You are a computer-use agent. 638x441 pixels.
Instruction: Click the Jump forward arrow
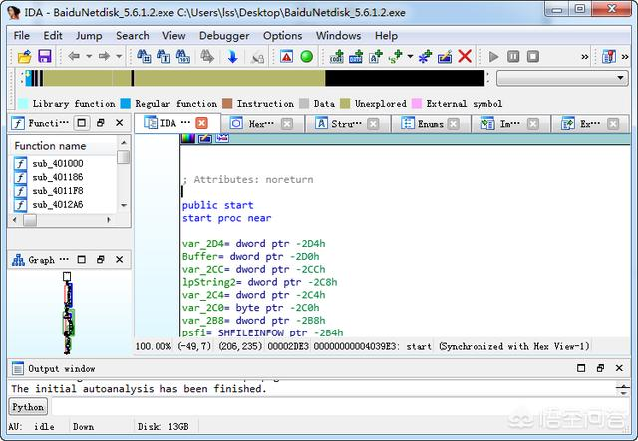[x=104, y=56]
